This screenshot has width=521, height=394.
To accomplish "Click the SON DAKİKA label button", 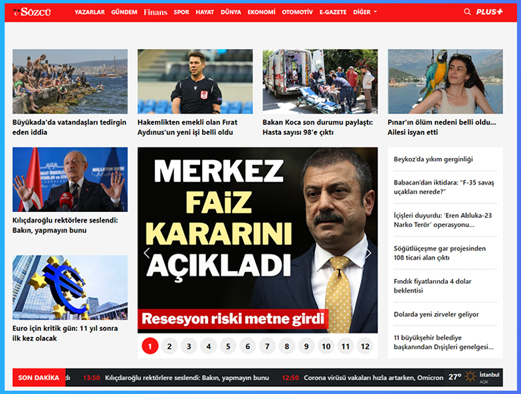I will (39, 377).
